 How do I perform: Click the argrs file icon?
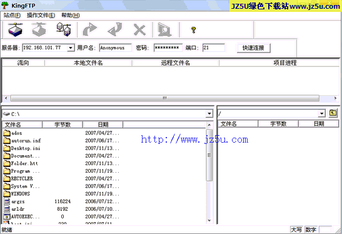click(7, 201)
